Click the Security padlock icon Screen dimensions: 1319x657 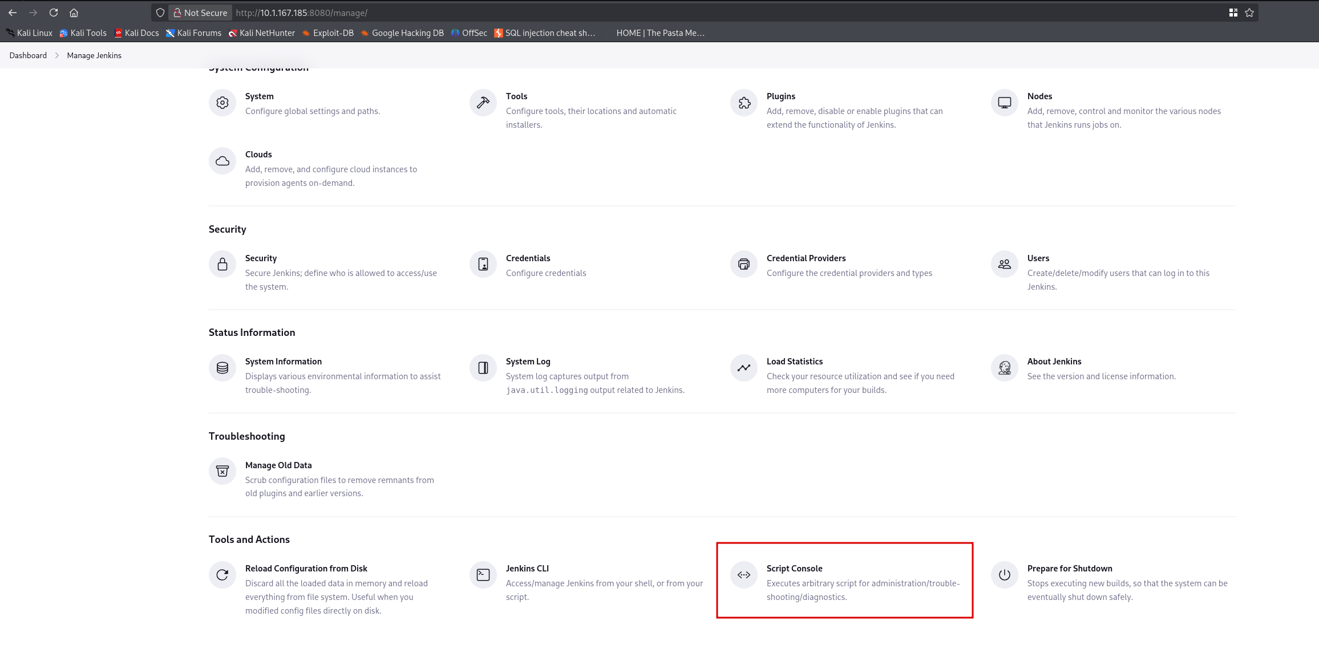(222, 265)
